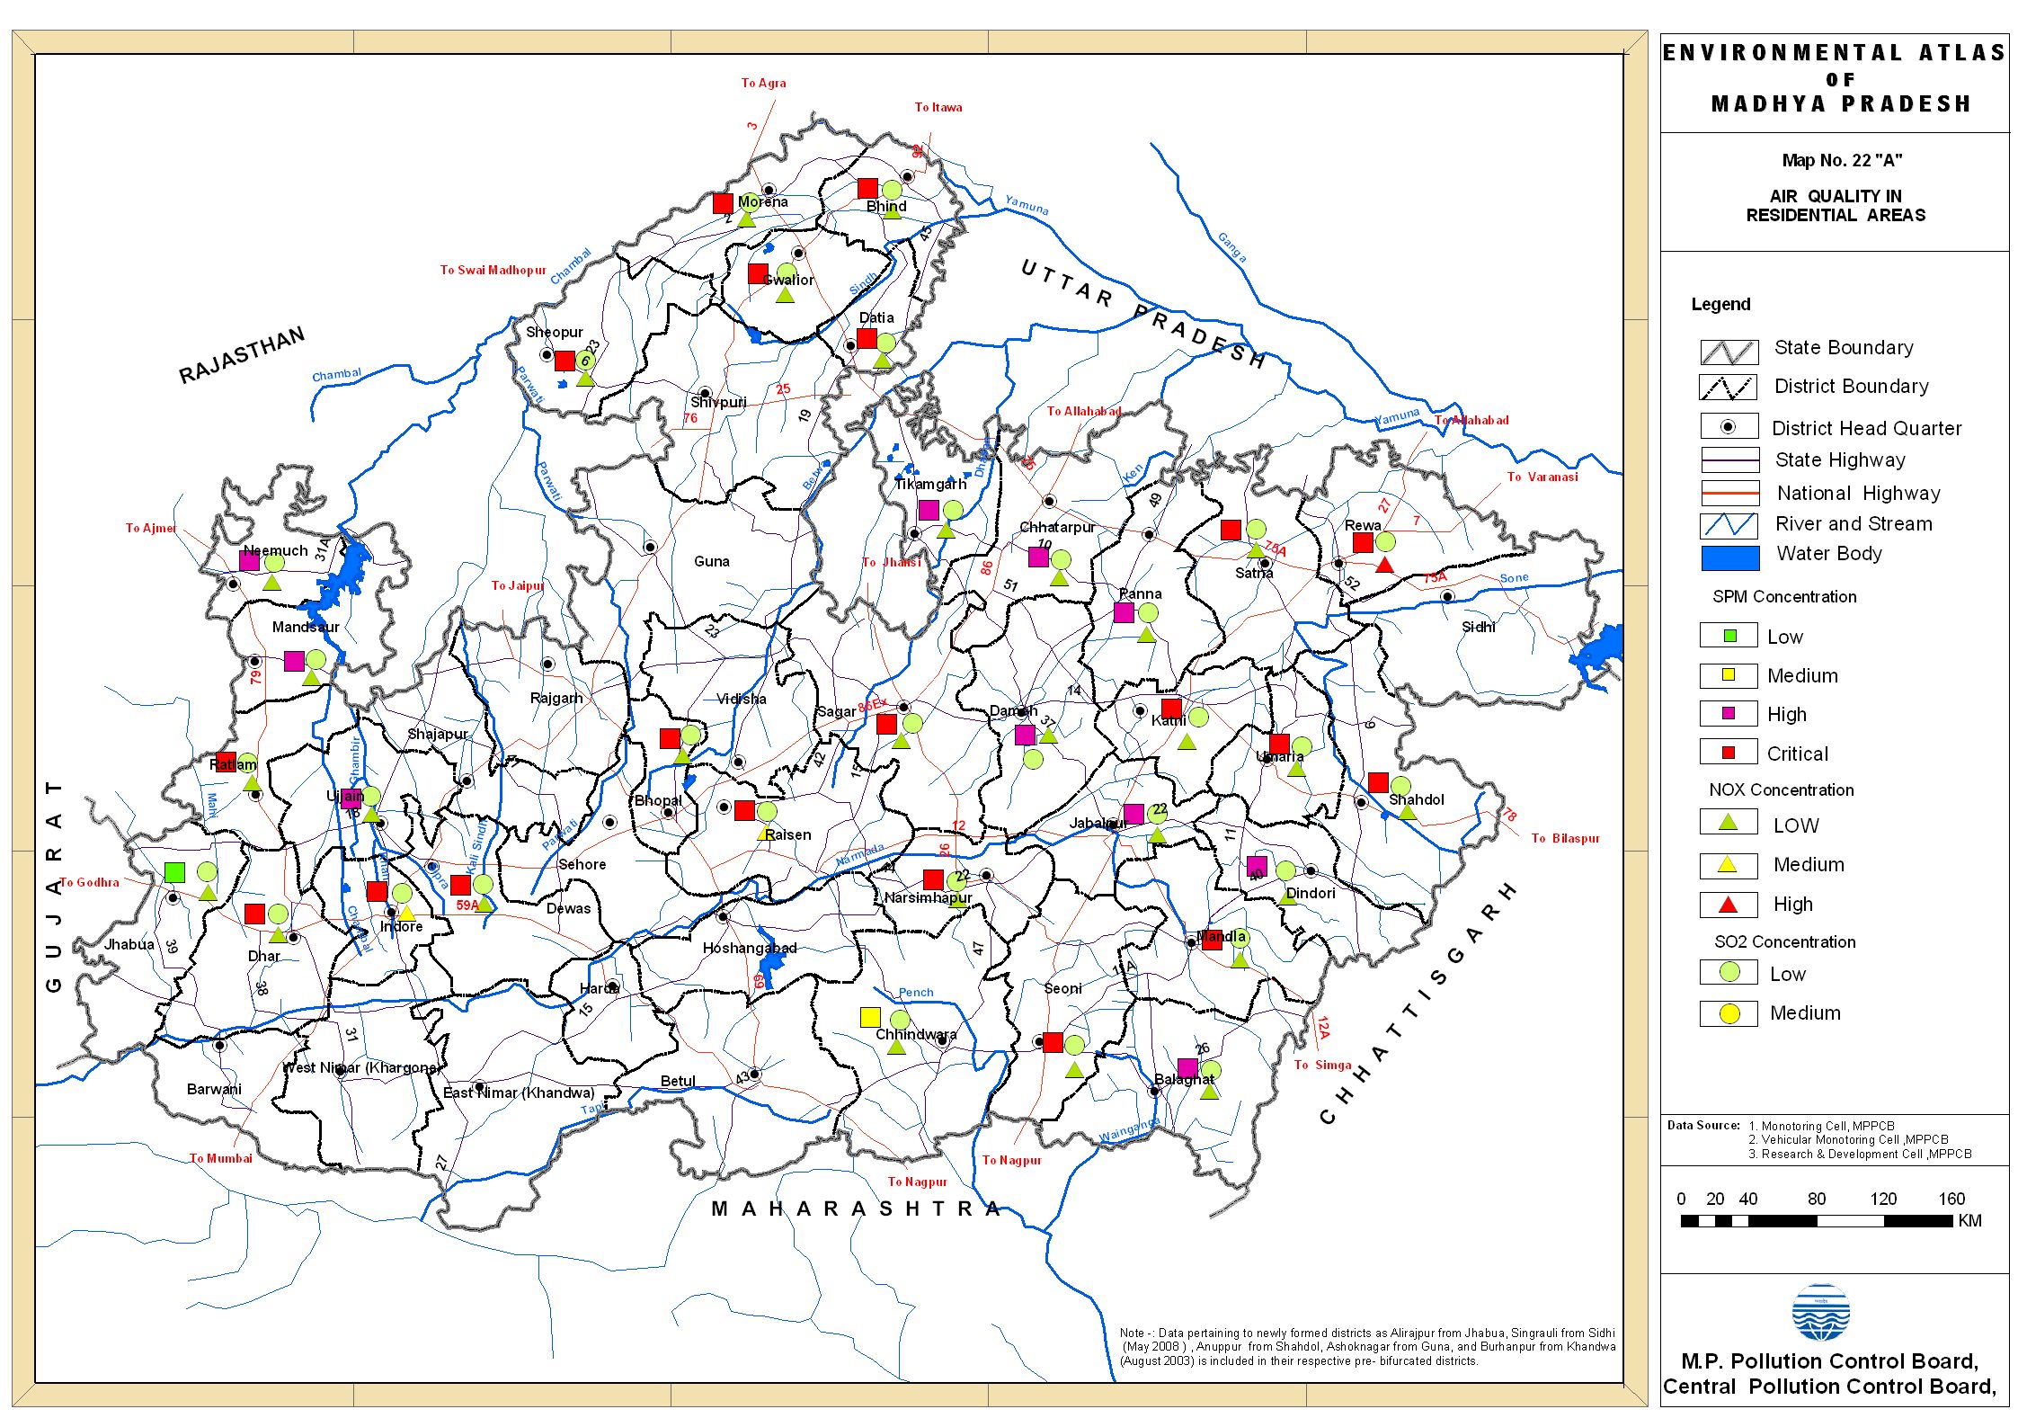Click the 'SPM Concentration' legend heading

(1784, 596)
